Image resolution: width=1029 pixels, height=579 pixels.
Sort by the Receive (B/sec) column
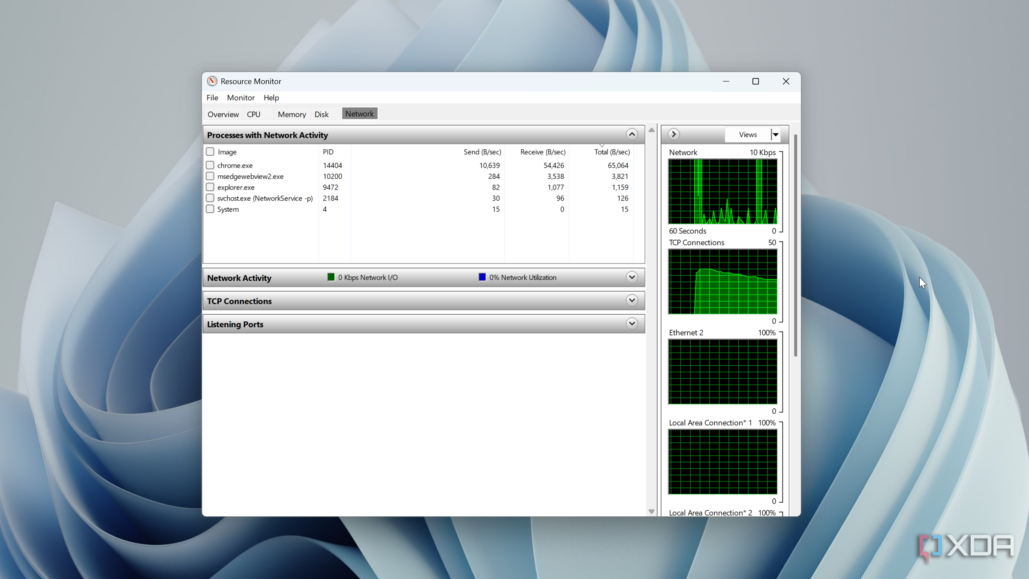coord(543,152)
